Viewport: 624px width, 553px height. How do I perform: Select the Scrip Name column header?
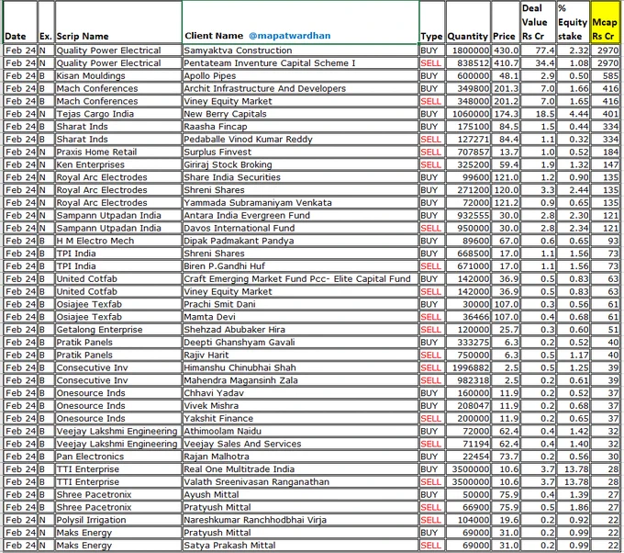[x=118, y=22]
